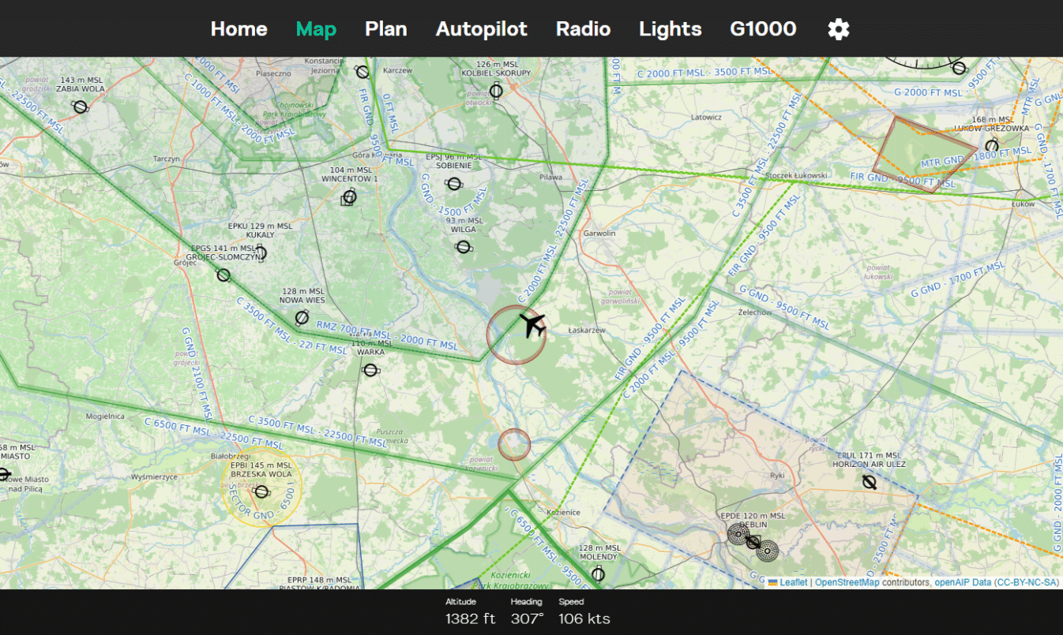The height and width of the screenshot is (635, 1063).
Task: Click the small red circle south of the airplane
Action: click(514, 444)
